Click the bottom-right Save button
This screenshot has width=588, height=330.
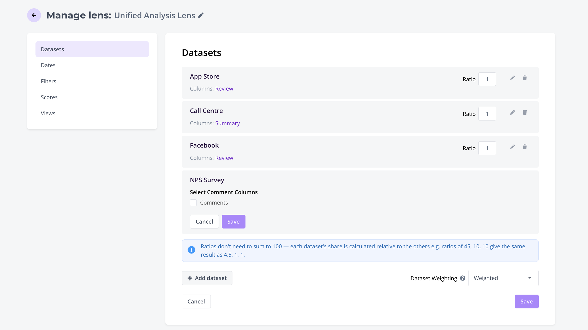[x=526, y=302]
